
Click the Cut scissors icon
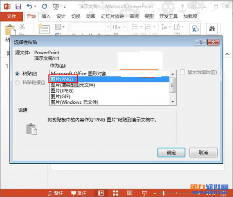(x=22, y=27)
